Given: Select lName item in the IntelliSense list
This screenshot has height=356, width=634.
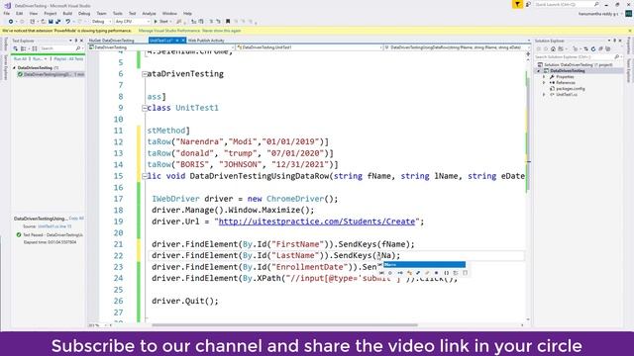Looking at the screenshot, I should click(424, 265).
